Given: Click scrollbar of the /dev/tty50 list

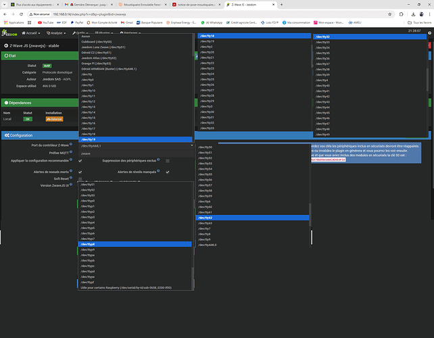Looking at the screenshot, I should point(310,215).
